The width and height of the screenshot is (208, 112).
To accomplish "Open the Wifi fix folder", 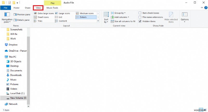I will [x=12, y=34].
